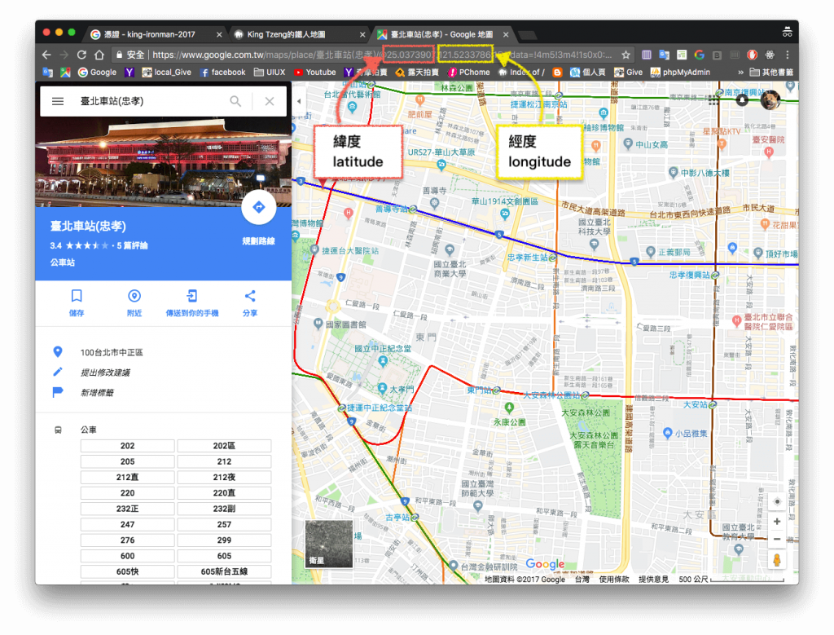834x635 pixels.
Task: Bookmark this page with the star icon
Action: (626, 55)
